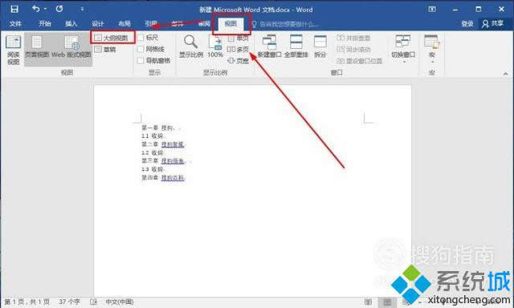Image resolution: width=514 pixels, height=308 pixels.
Task: Click the 100% zoom icon
Action: coord(215,47)
